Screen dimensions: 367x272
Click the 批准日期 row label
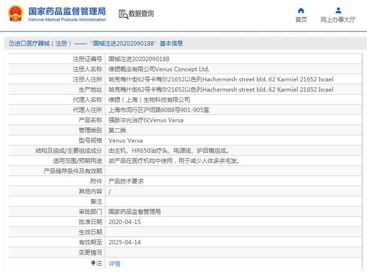90,222
